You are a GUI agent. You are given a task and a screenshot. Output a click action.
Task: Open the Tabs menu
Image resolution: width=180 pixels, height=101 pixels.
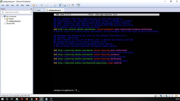click(x=22, y=5)
